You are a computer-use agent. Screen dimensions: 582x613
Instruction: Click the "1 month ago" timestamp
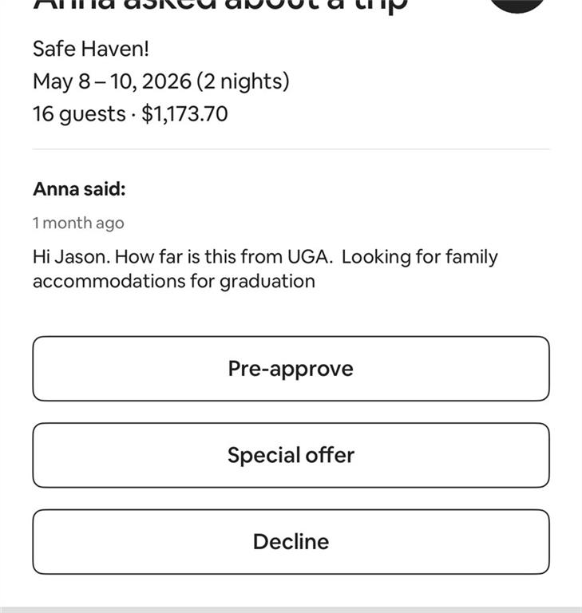point(78,223)
